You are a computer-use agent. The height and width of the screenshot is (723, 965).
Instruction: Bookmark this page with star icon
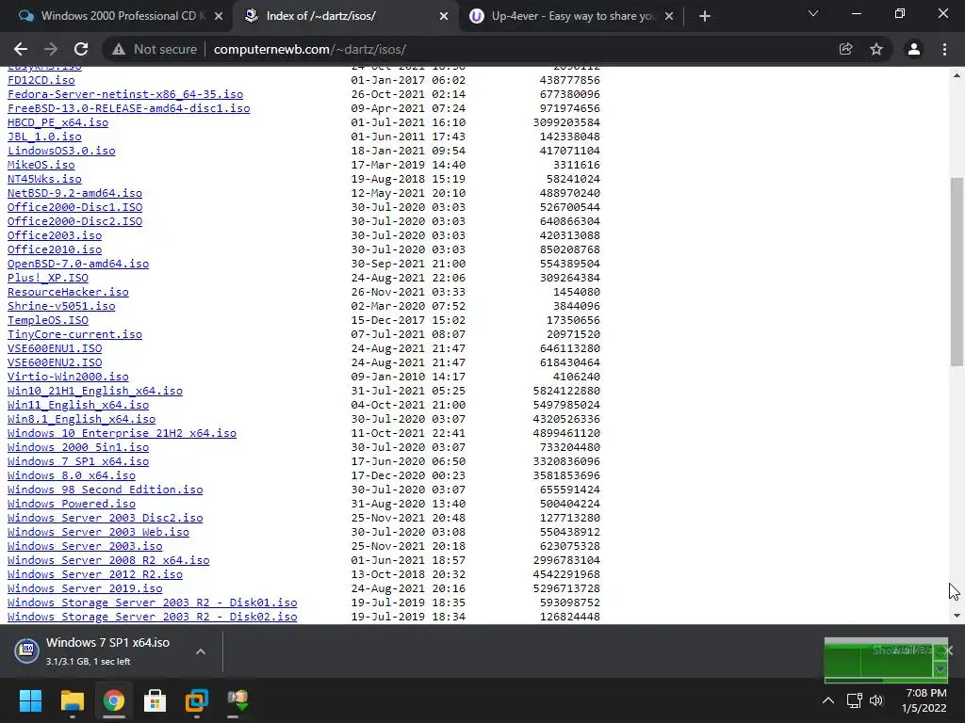(x=876, y=49)
